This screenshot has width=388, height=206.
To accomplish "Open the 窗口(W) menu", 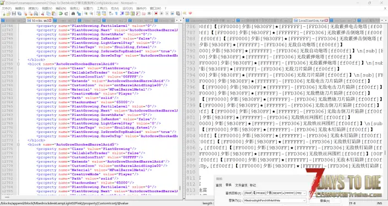I will tap(155, 8).
